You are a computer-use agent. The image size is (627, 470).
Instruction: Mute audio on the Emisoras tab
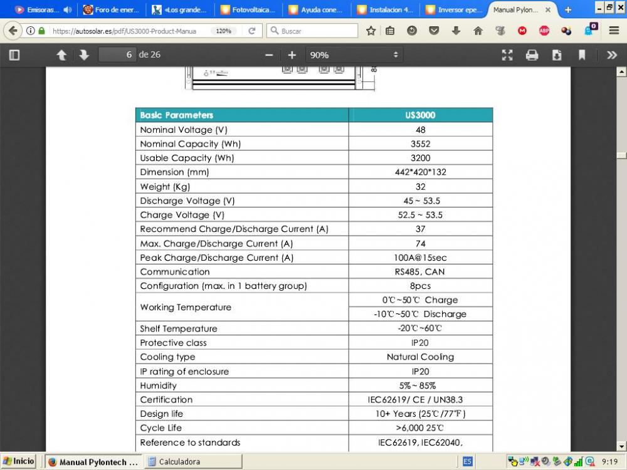click(x=68, y=10)
